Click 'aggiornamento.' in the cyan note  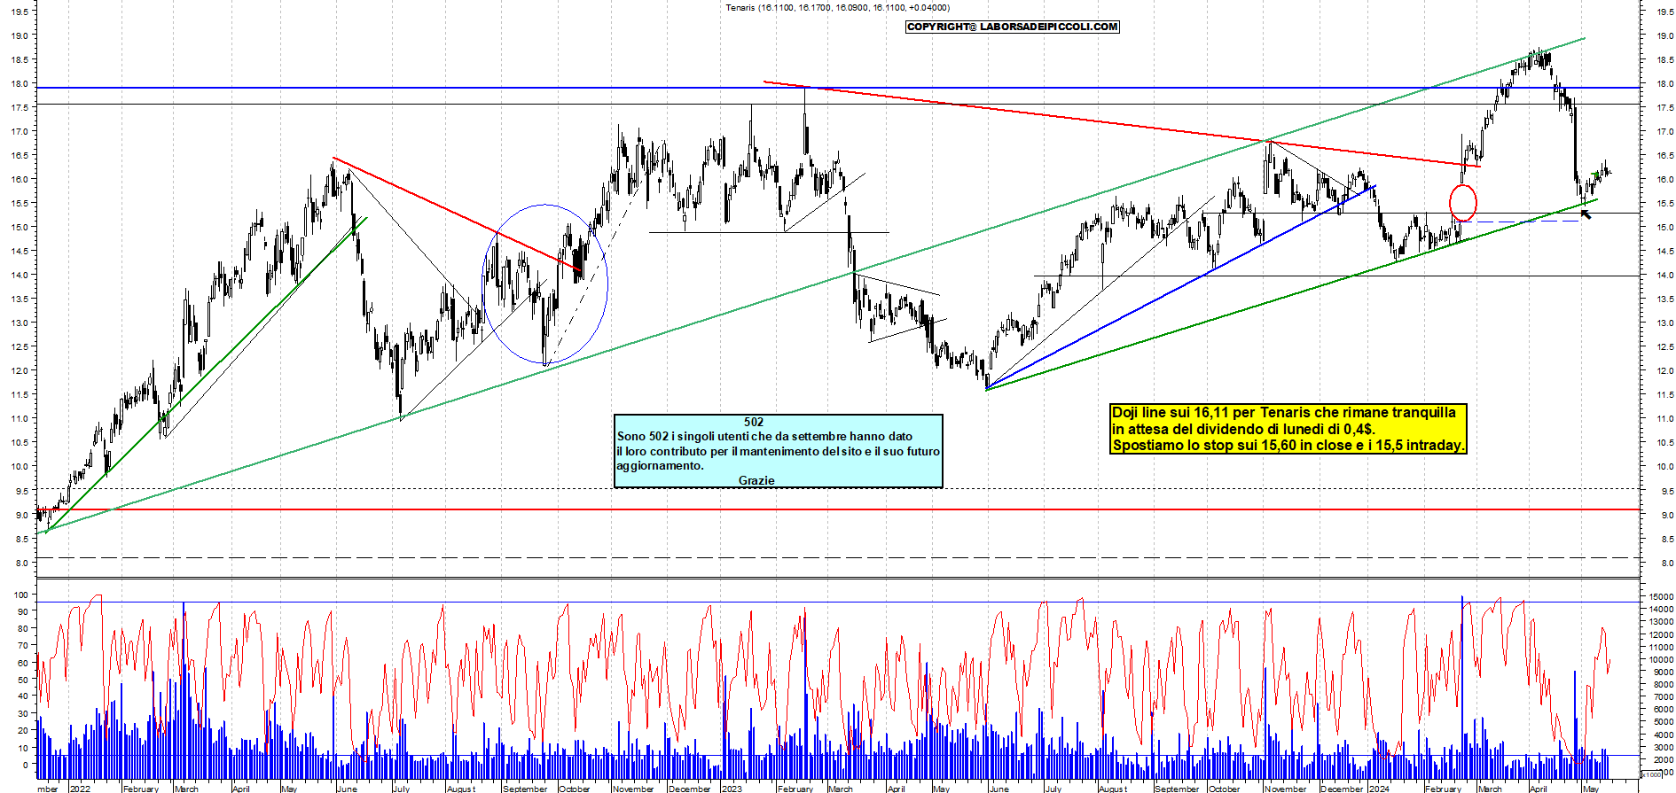(660, 466)
